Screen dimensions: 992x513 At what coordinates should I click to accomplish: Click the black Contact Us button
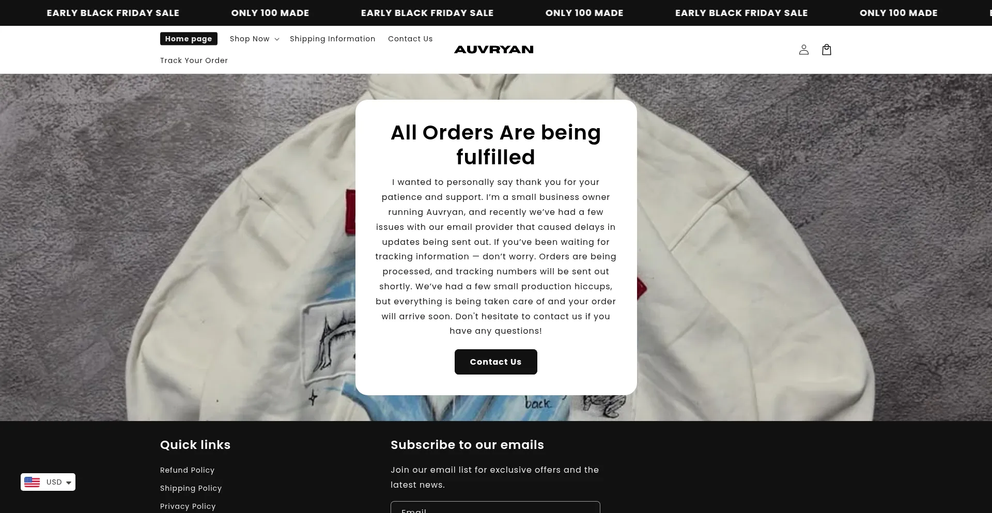(495, 362)
